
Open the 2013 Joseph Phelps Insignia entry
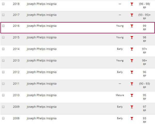click(42, 61)
